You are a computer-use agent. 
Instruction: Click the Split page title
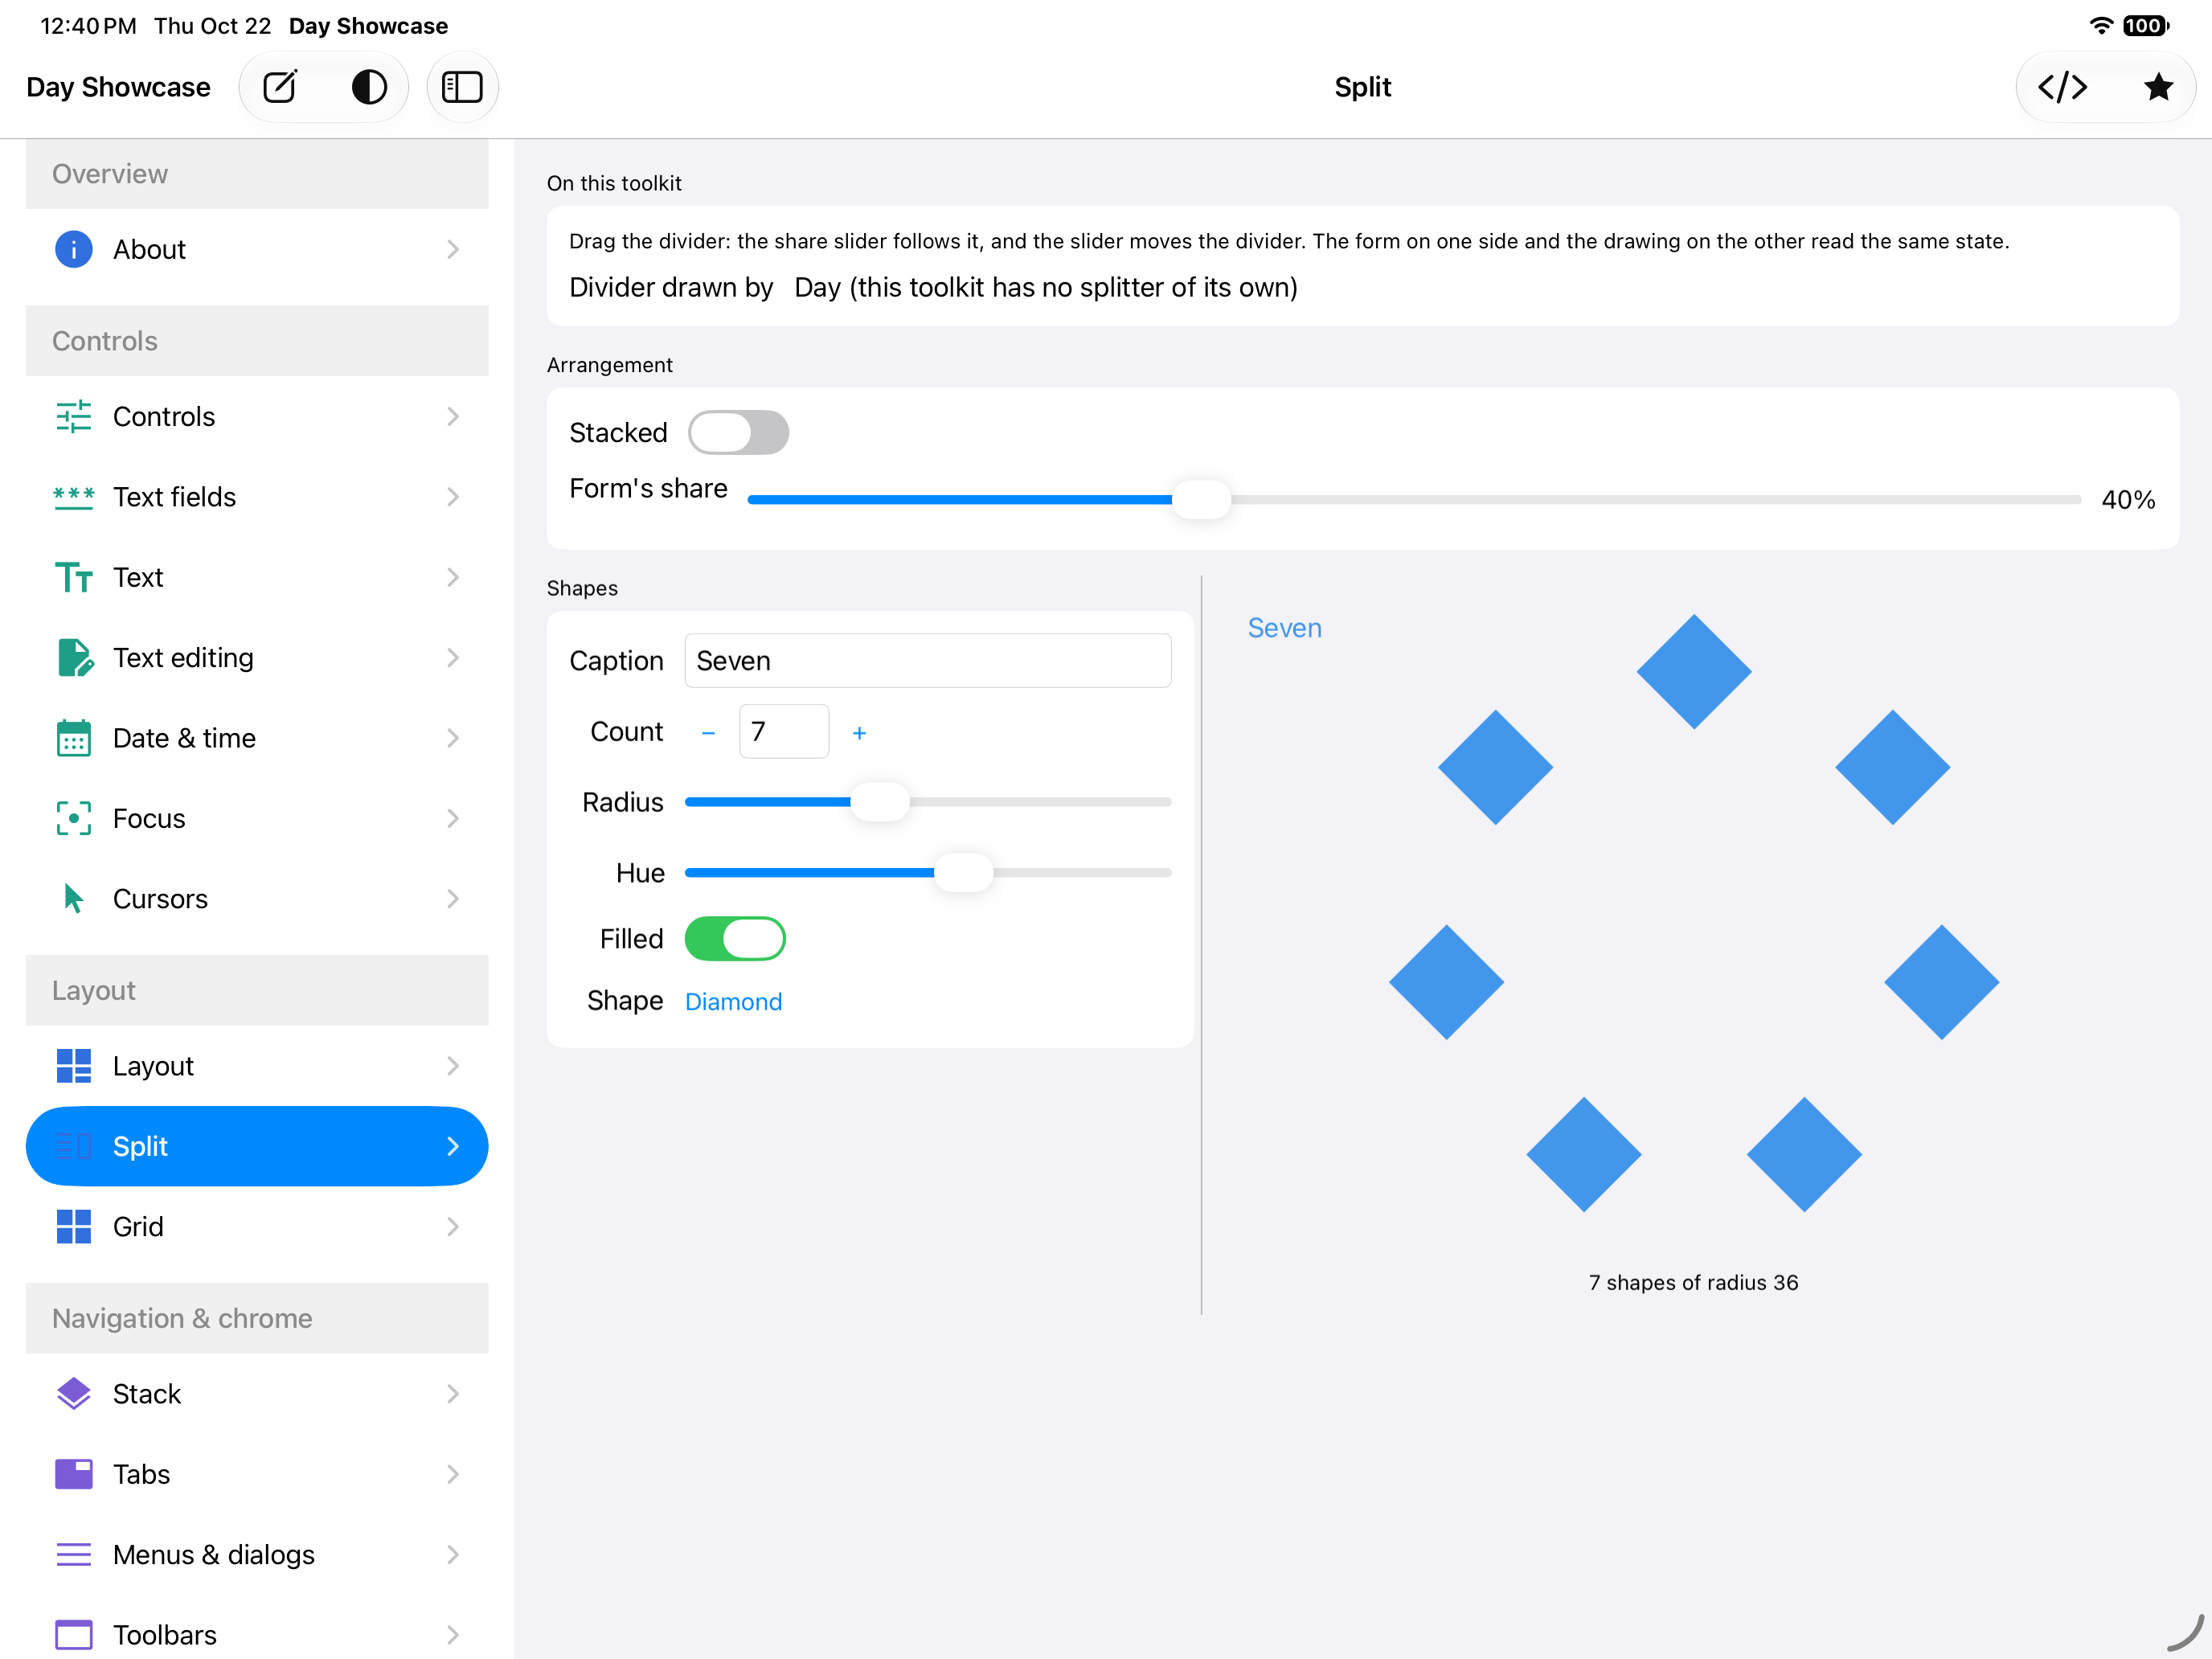[x=1363, y=87]
